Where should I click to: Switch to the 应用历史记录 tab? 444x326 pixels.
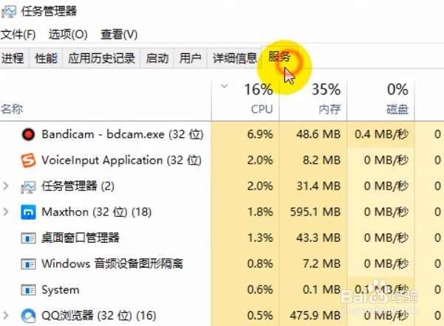tap(101, 58)
